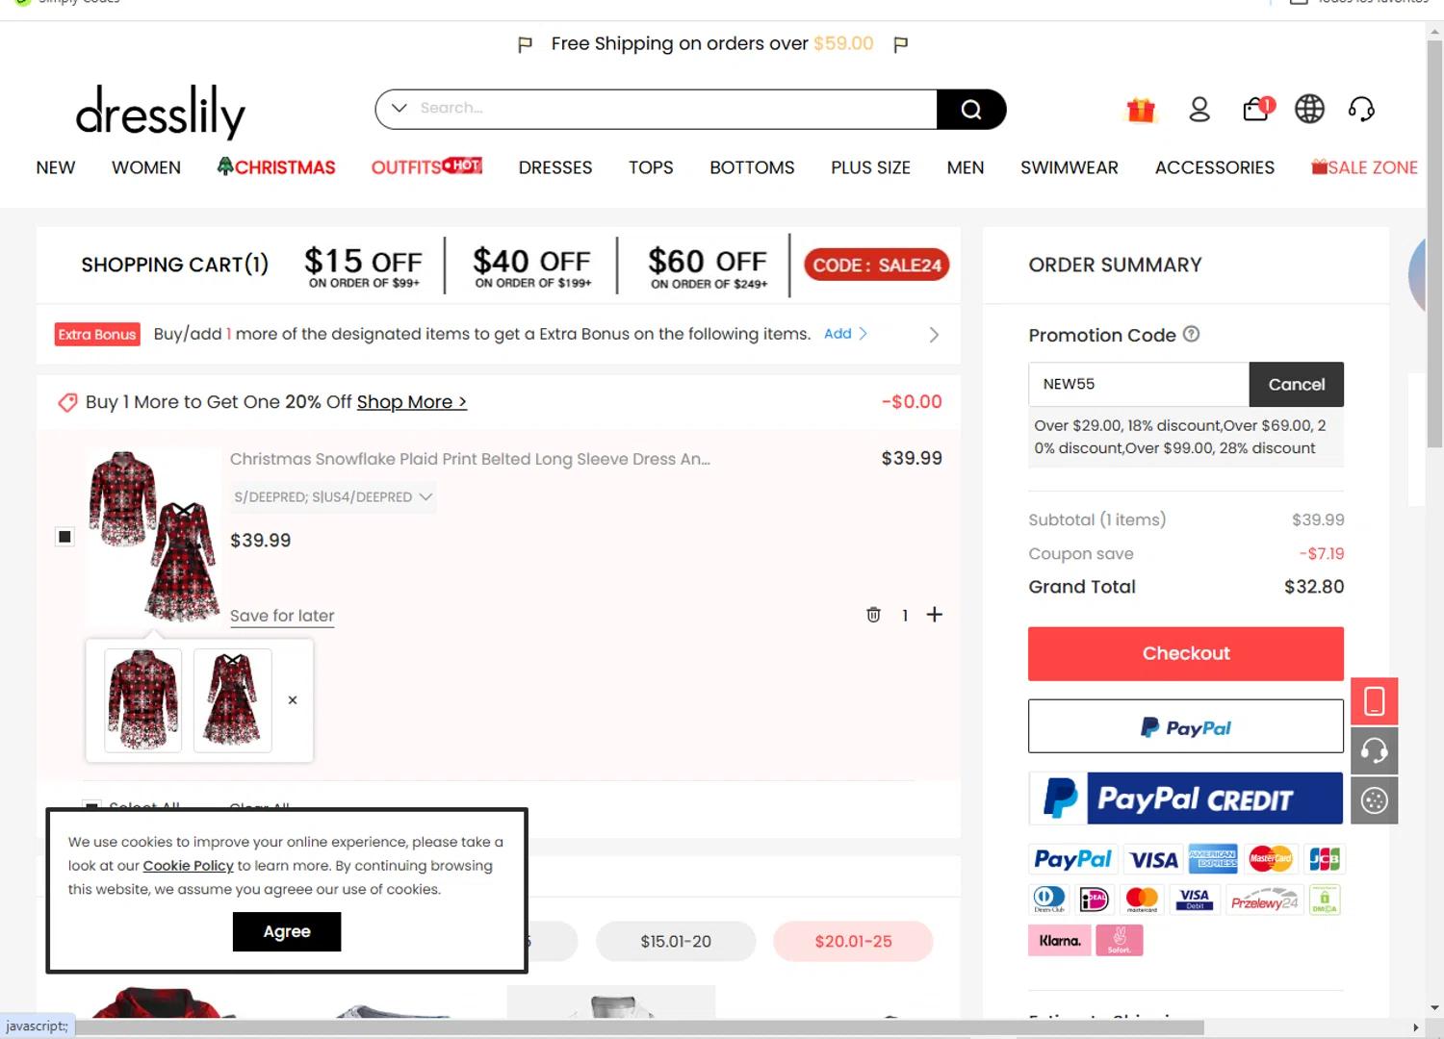The image size is (1444, 1039).
Task: Expand the S/DEEPRED size color dropdown
Action: click(332, 496)
